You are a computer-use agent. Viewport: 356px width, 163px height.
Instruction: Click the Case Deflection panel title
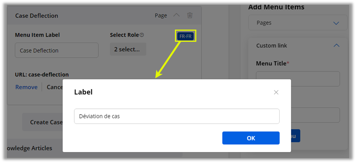tap(37, 16)
